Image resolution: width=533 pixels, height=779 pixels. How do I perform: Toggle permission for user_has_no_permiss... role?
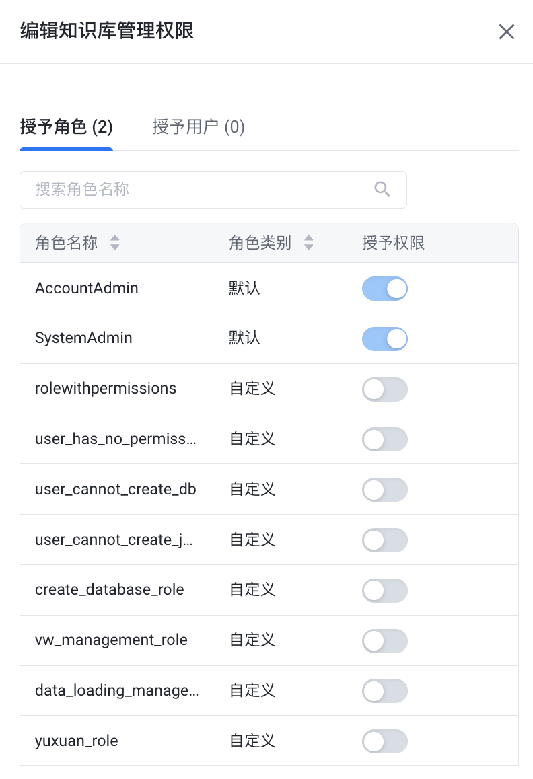[x=385, y=439]
